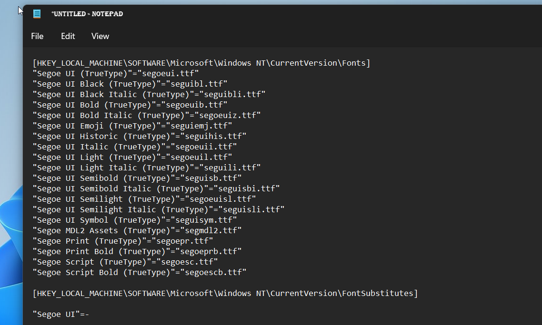This screenshot has height=325, width=542.
Task: Open the File menu
Action: point(37,36)
